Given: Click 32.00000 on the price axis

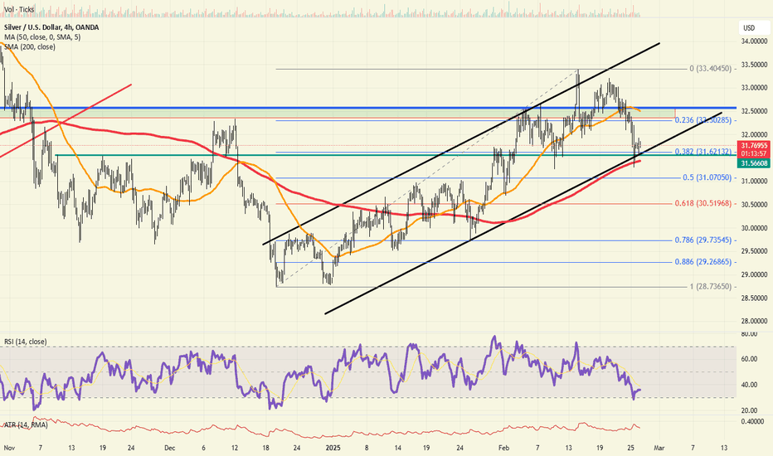Looking at the screenshot, I should pos(754,134).
